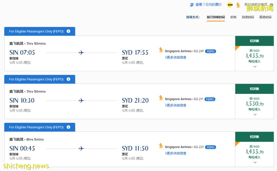277x171 pixels.
Task: Open the 7-day fare calendar icon
Action: point(192,5)
